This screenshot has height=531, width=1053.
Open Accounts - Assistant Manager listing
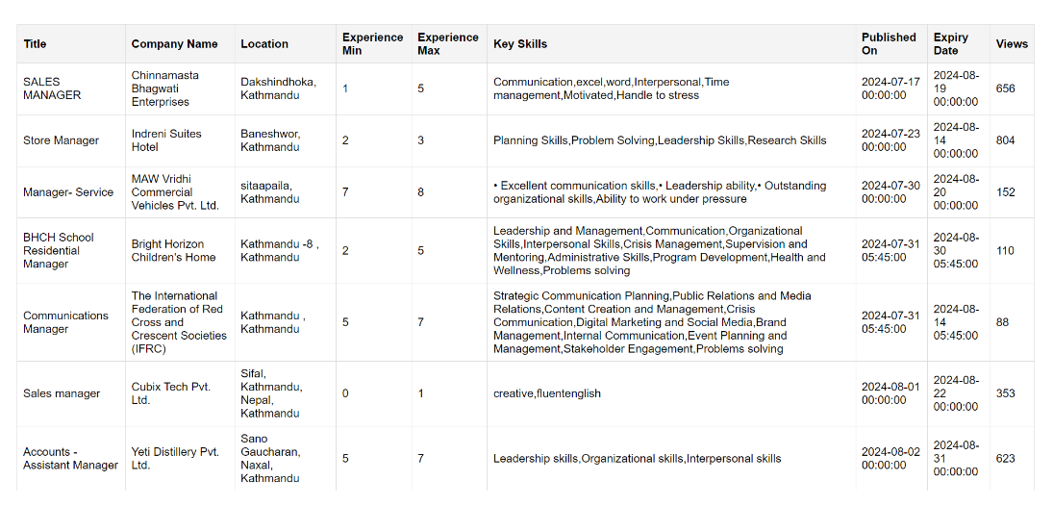point(70,459)
